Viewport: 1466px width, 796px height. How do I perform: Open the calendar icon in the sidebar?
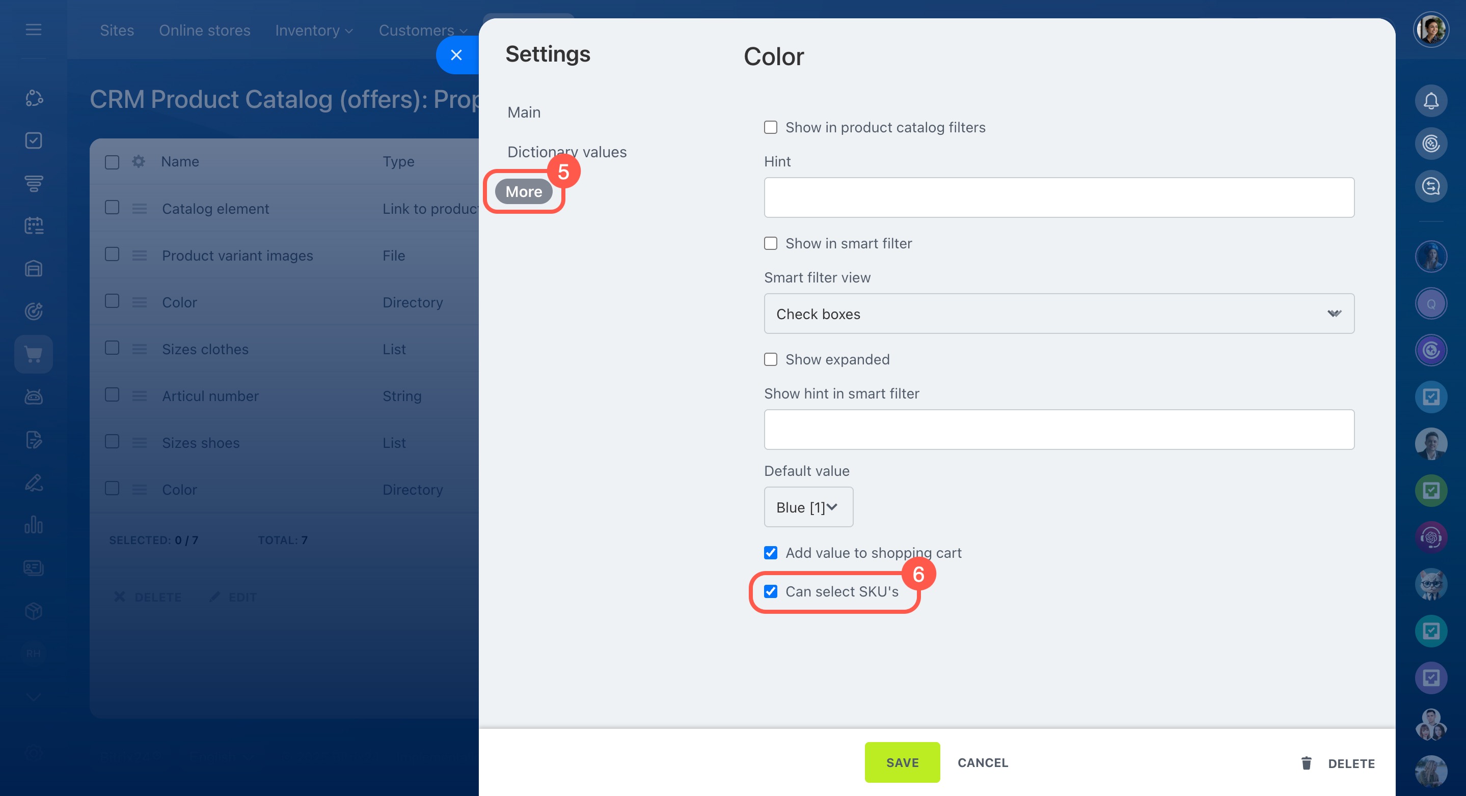click(x=34, y=226)
